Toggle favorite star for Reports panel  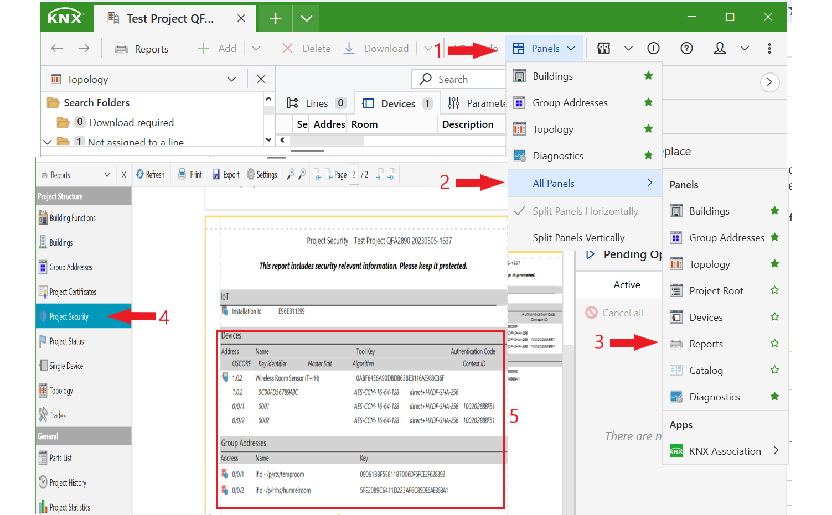pos(774,344)
